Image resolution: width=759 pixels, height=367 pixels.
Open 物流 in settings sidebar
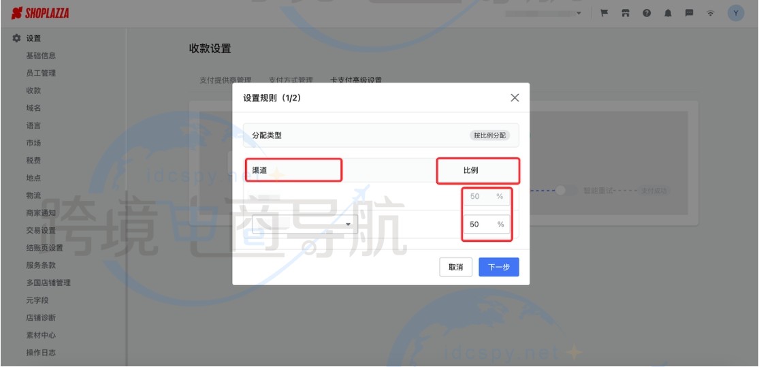point(33,195)
